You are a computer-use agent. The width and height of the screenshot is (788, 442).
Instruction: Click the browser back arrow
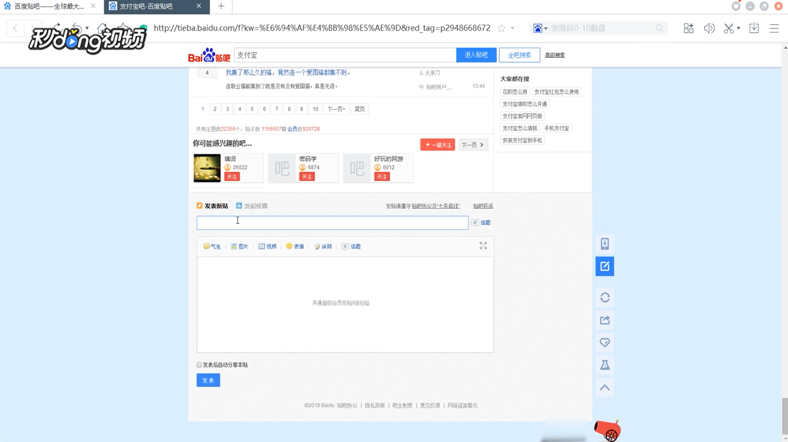click(x=15, y=28)
